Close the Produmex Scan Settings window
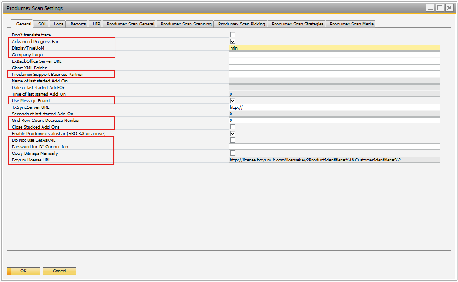The width and height of the screenshot is (458, 282). (x=449, y=8)
